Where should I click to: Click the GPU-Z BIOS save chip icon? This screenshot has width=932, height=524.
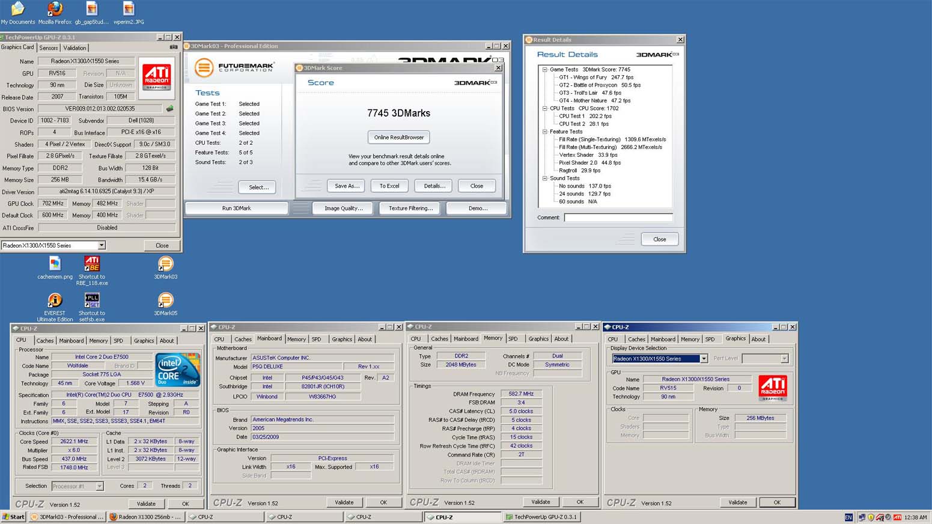click(169, 109)
